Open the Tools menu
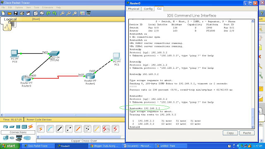 (x=36, y=7)
